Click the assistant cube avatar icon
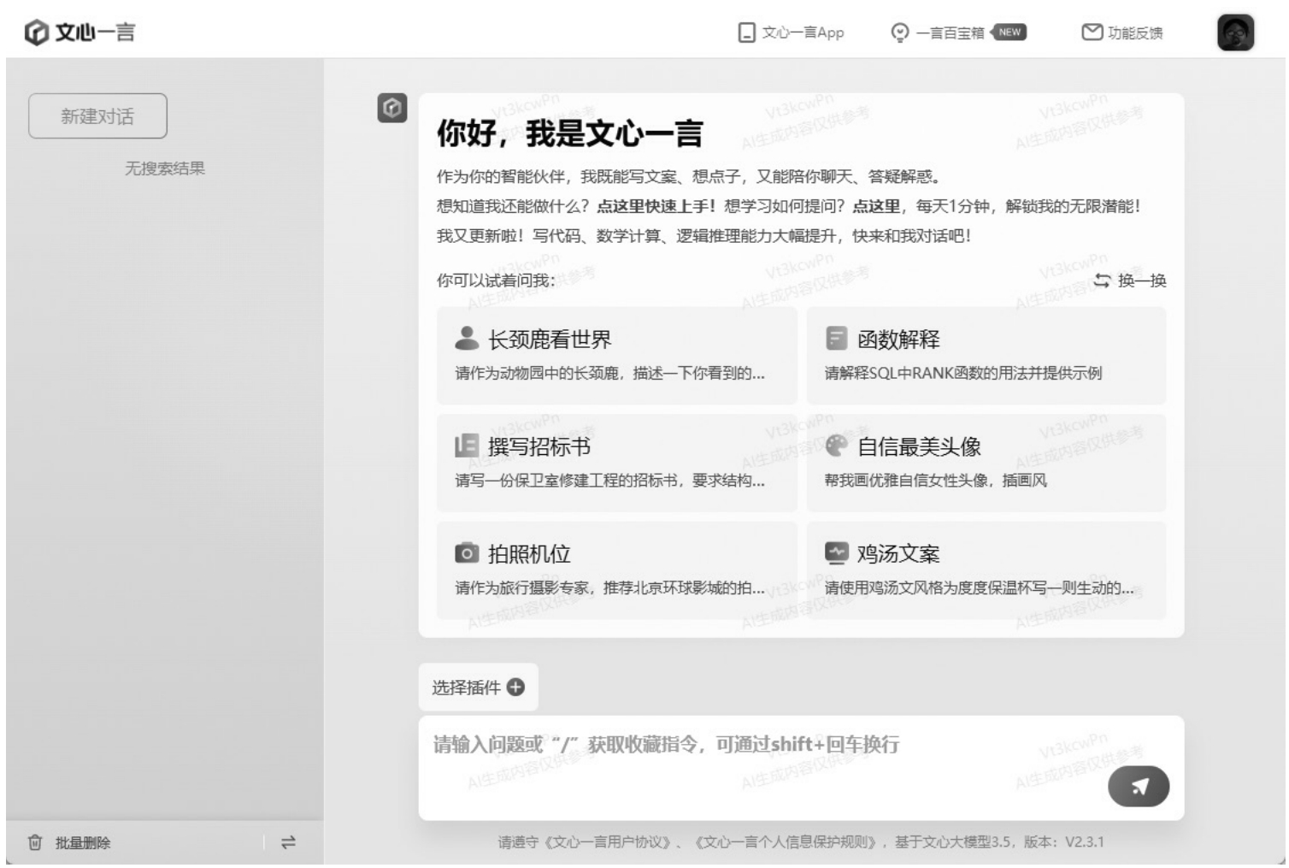The width and height of the screenshot is (1289, 868). click(x=392, y=108)
